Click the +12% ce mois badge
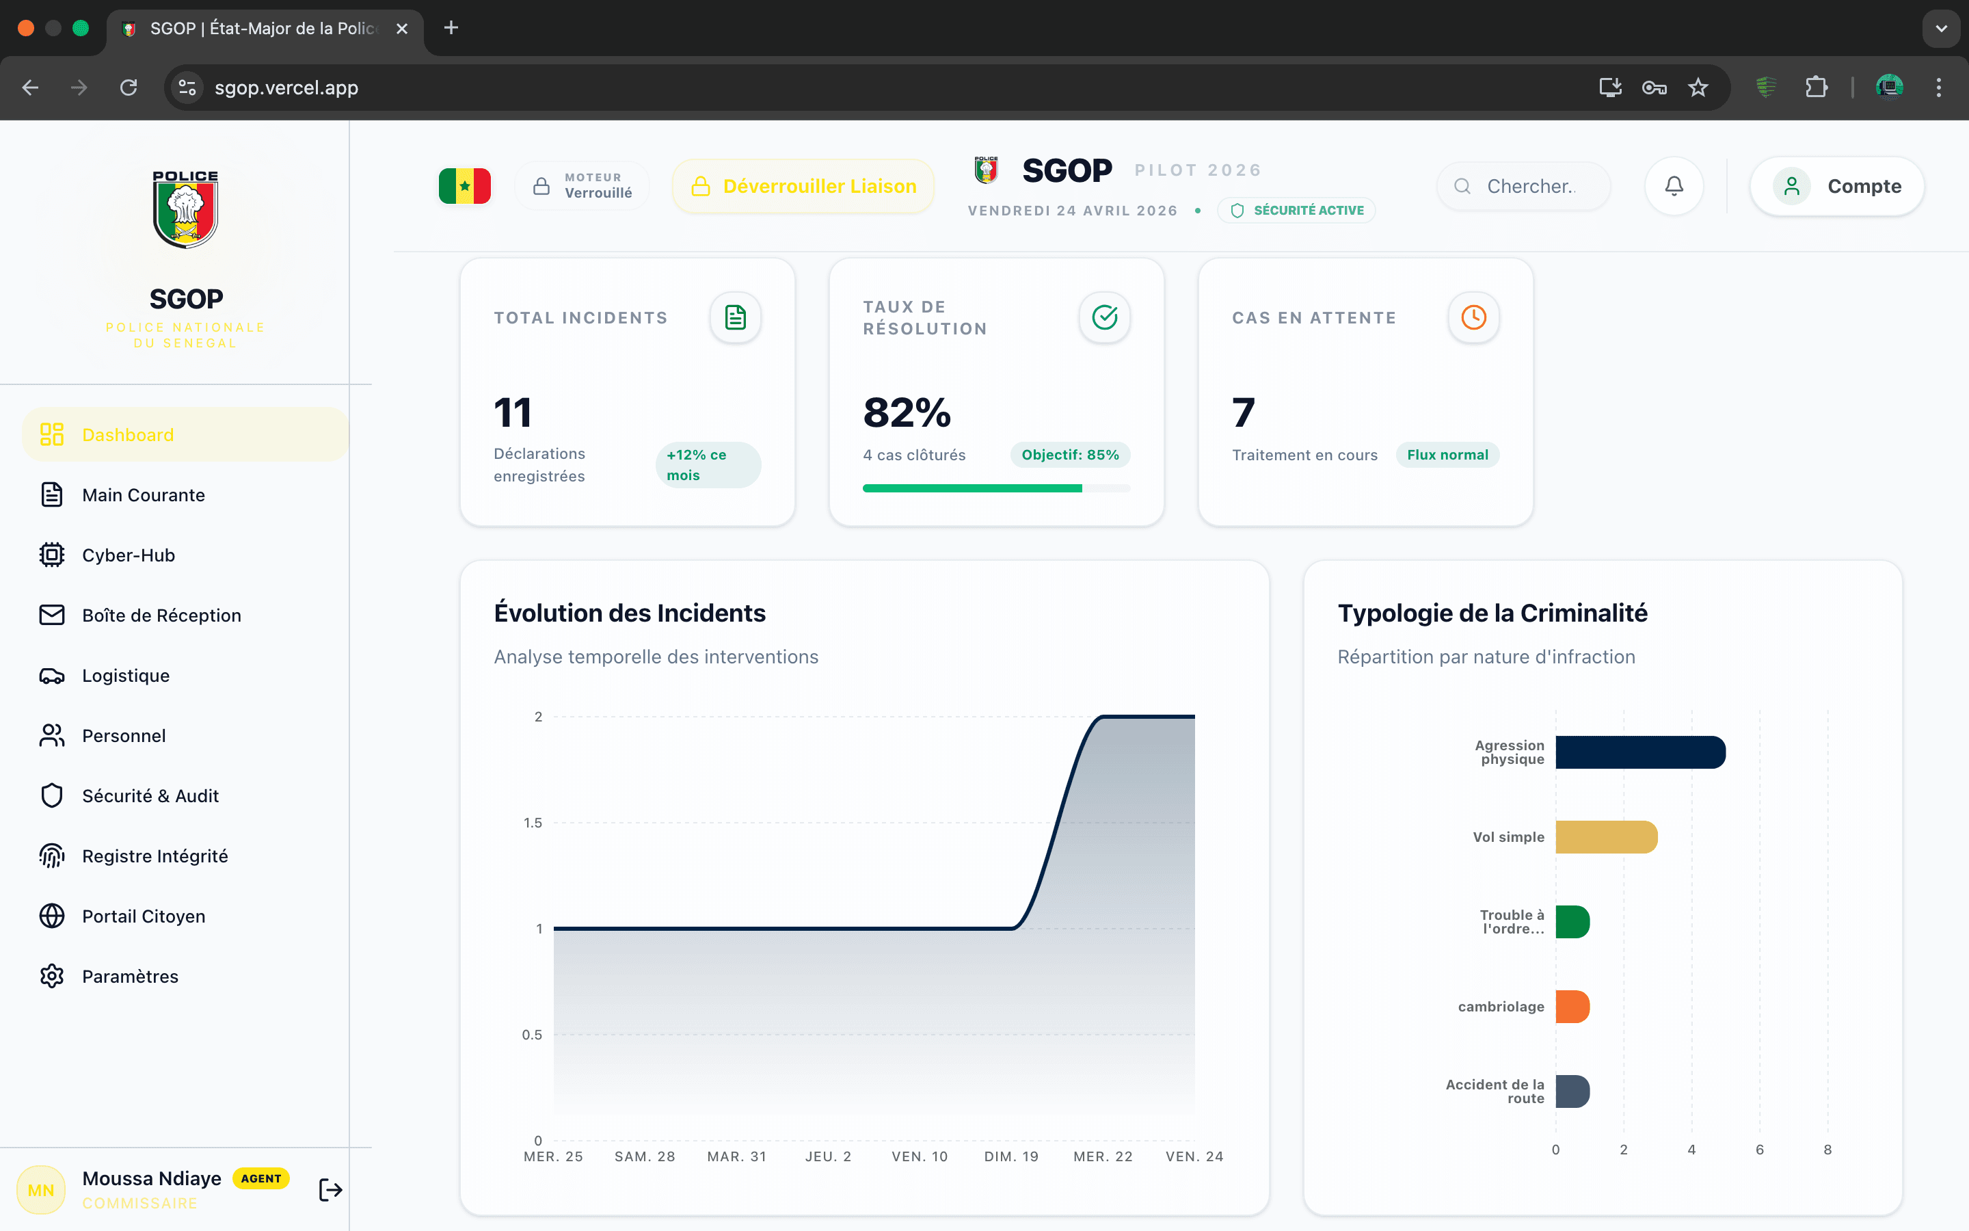 click(708, 465)
